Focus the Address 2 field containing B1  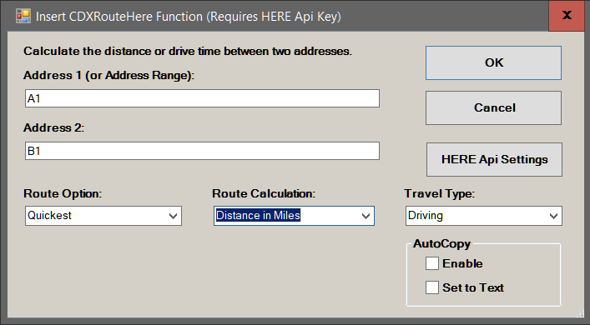[x=202, y=151]
